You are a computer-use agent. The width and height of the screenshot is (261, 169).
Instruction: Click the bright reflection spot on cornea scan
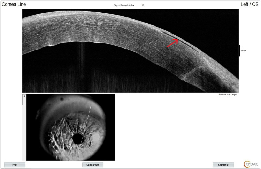pos(51,45)
